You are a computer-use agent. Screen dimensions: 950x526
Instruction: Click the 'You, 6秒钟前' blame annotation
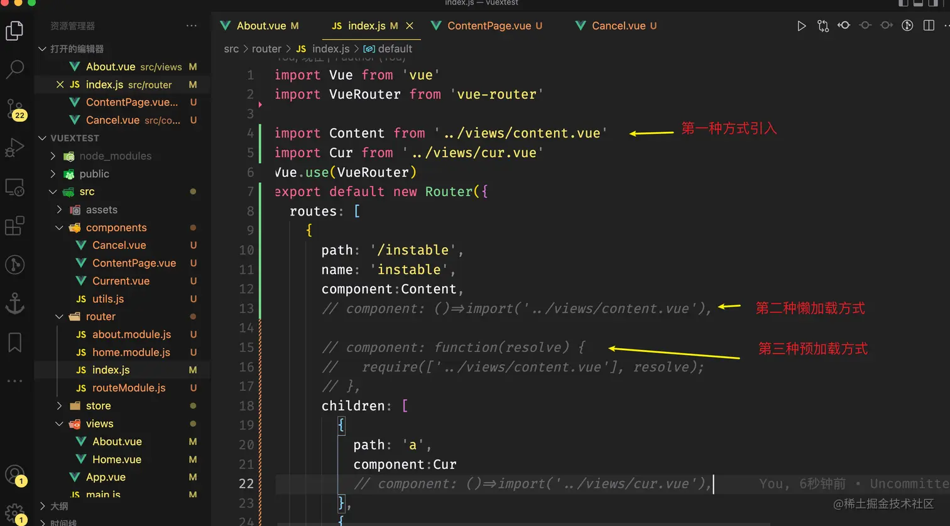tap(802, 484)
